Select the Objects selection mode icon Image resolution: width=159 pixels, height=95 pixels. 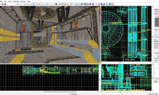(x=88, y=4)
